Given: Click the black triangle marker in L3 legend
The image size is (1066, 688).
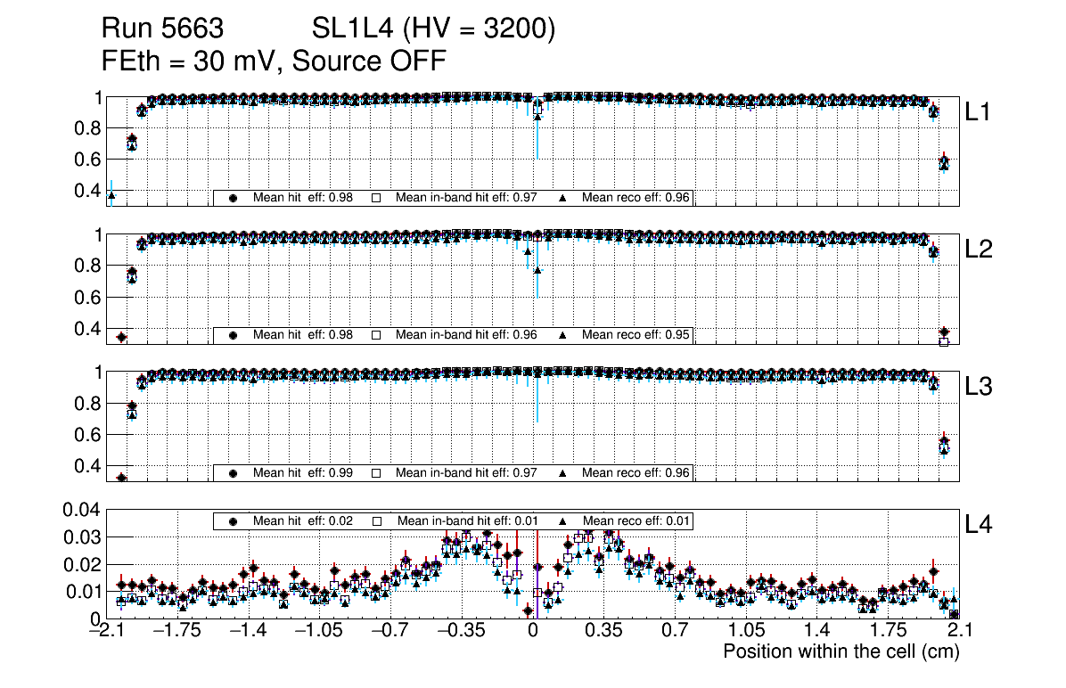Looking at the screenshot, I should [563, 473].
